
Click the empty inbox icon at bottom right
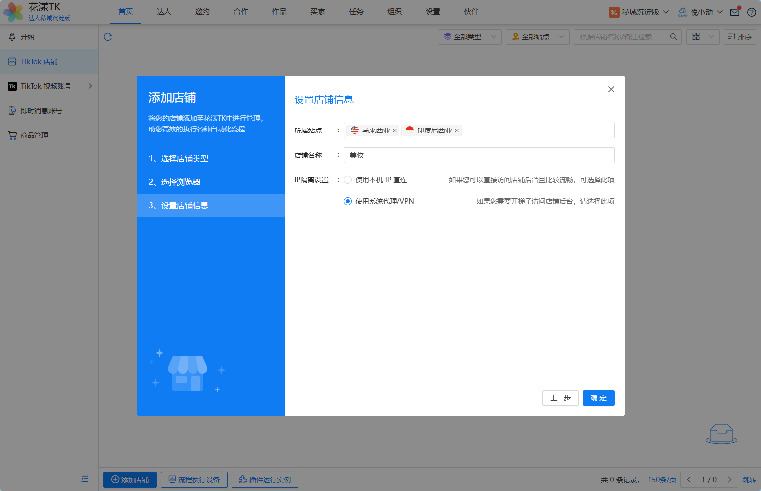[x=721, y=433]
